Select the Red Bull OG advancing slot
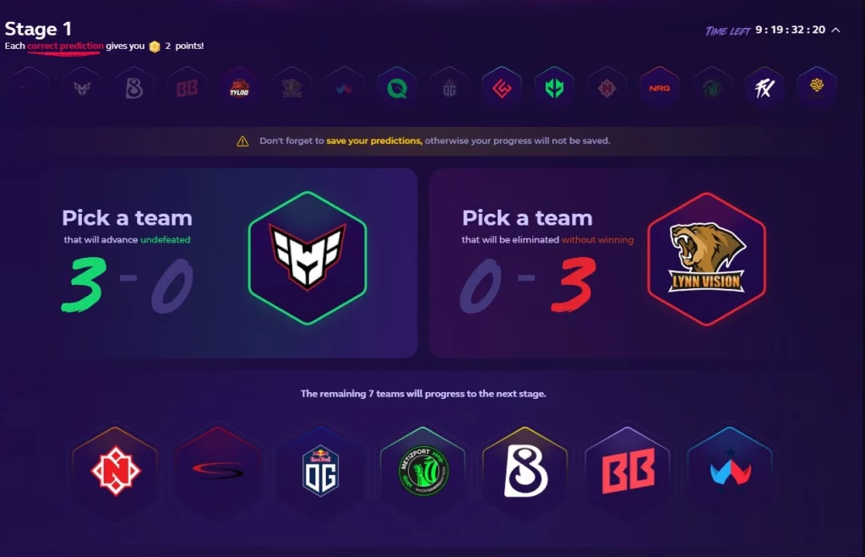The image size is (865, 557). click(320, 471)
